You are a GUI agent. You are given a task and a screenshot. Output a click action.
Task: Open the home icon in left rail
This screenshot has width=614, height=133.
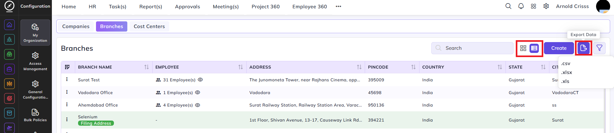9,25
